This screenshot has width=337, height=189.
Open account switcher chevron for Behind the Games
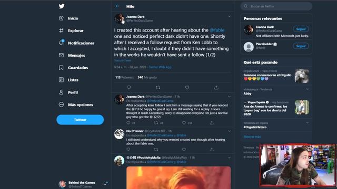point(105,184)
